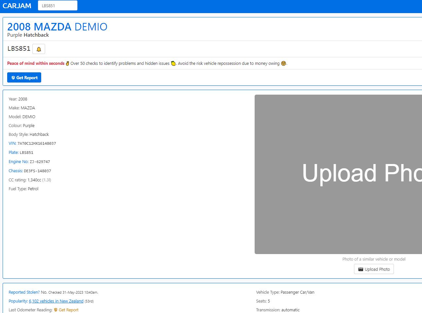The width and height of the screenshot is (422, 313).
Task: Click the blue Get Report button
Action: click(24, 78)
